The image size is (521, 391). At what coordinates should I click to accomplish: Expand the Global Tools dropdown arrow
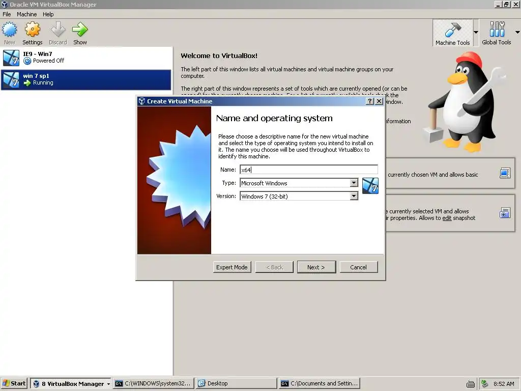click(517, 32)
